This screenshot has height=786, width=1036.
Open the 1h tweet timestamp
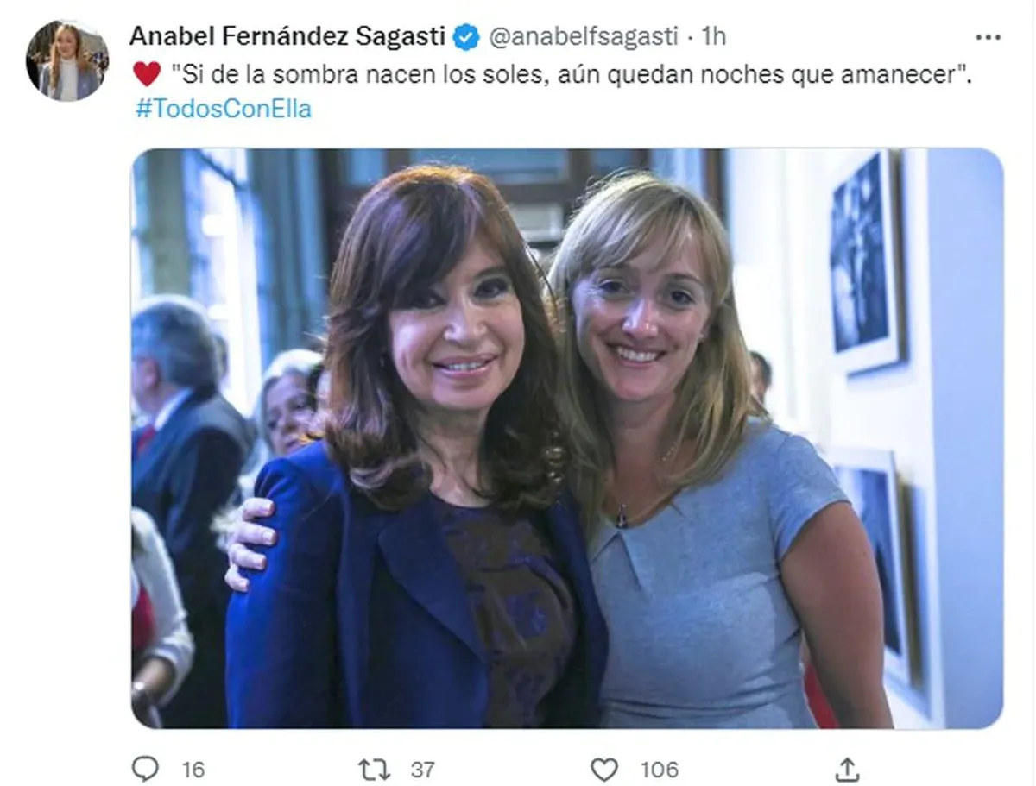(714, 36)
